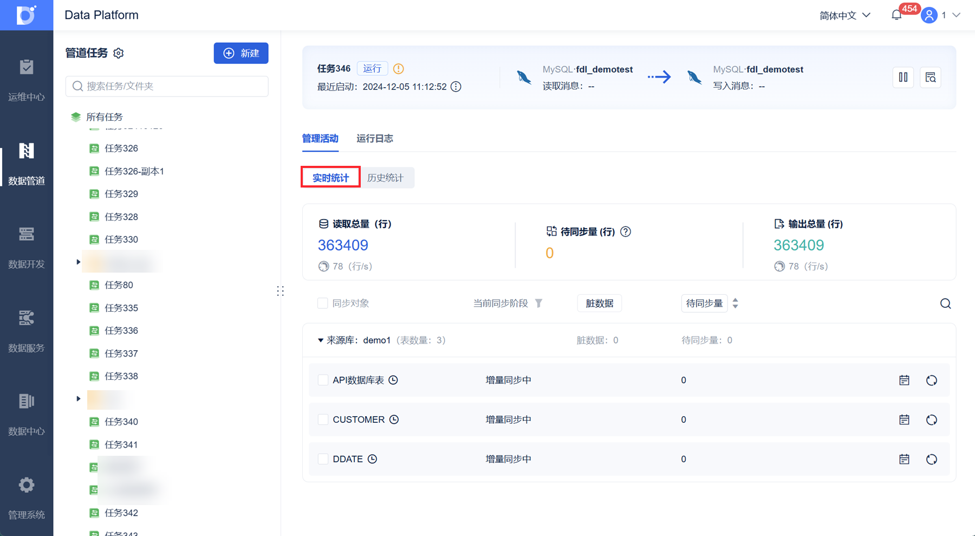
Task: Open 任务330 in the task list
Action: click(x=121, y=240)
